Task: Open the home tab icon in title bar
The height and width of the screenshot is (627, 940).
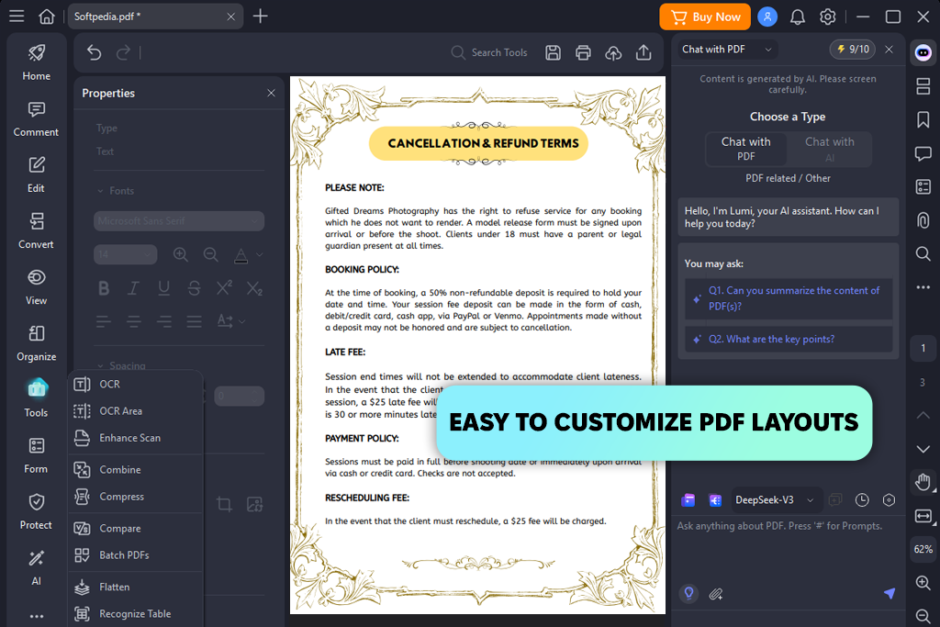Action: pyautogui.click(x=47, y=17)
